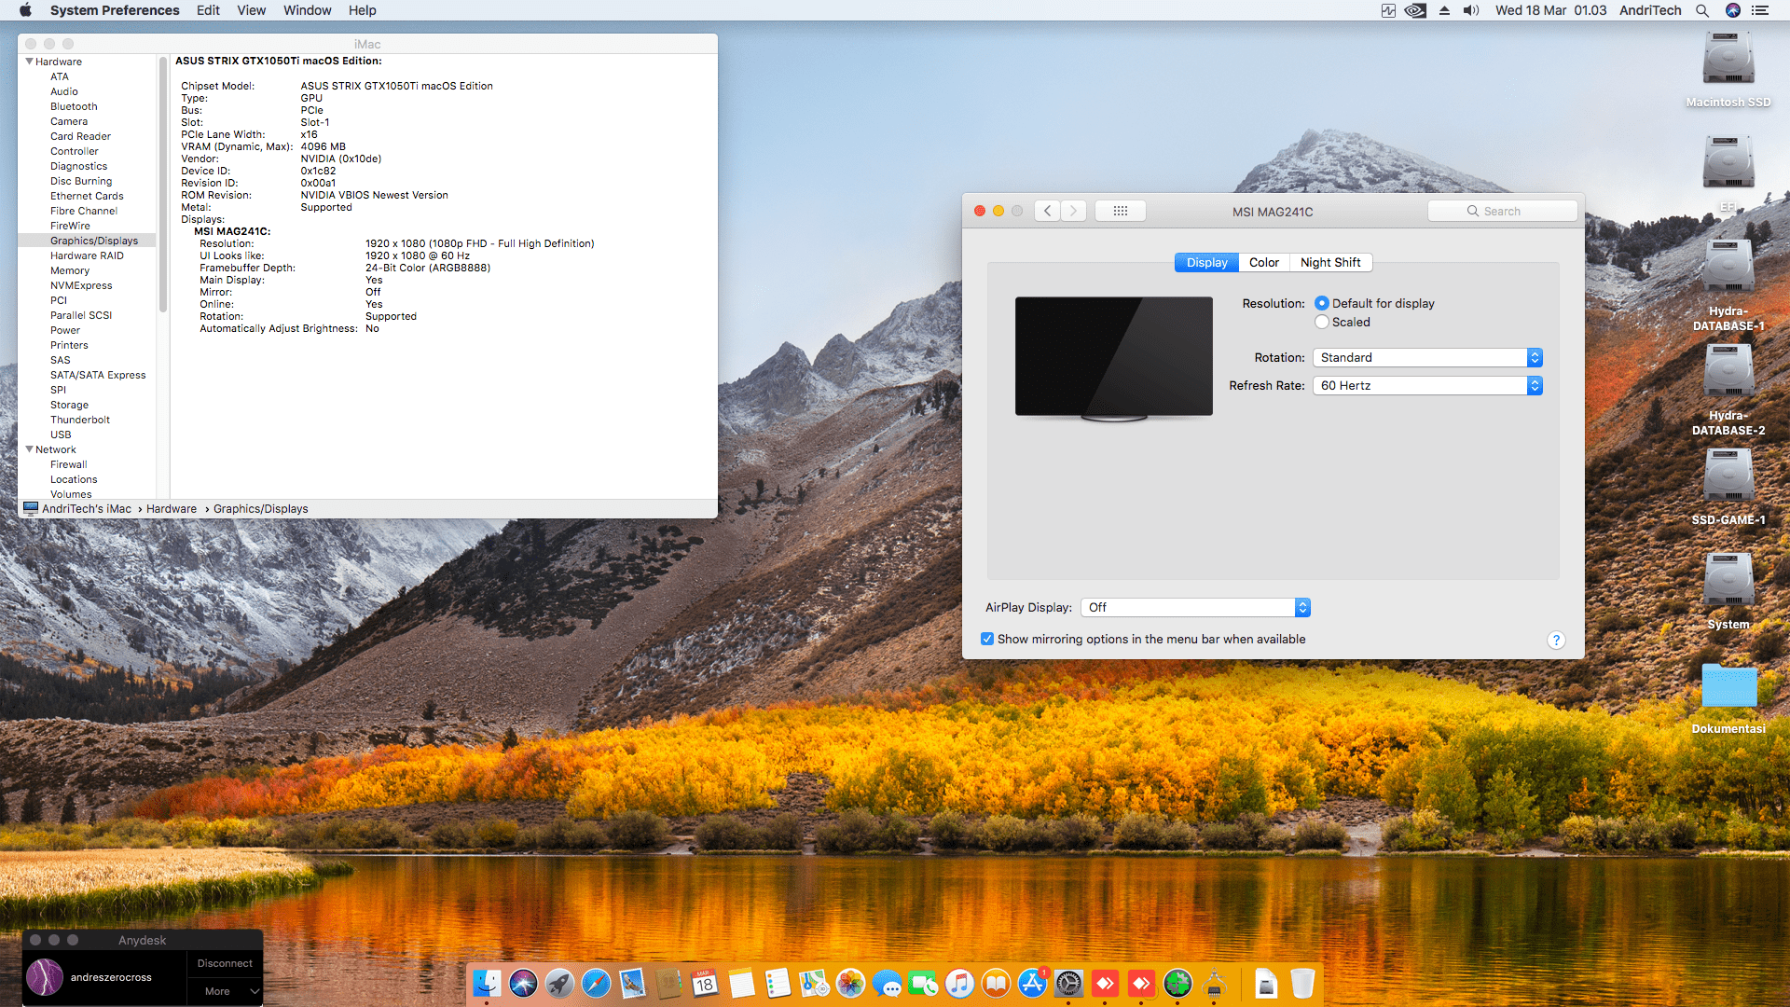Go back with the left chevron button
1790x1007 pixels.
pos(1048,212)
